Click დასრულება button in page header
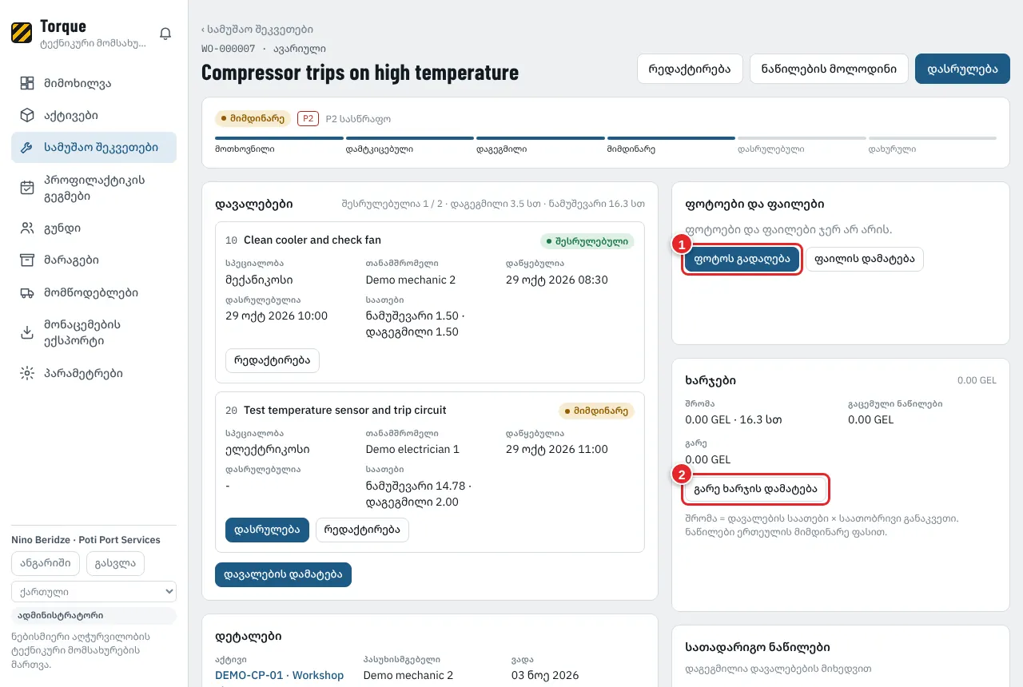The height and width of the screenshot is (687, 1023). (x=962, y=69)
